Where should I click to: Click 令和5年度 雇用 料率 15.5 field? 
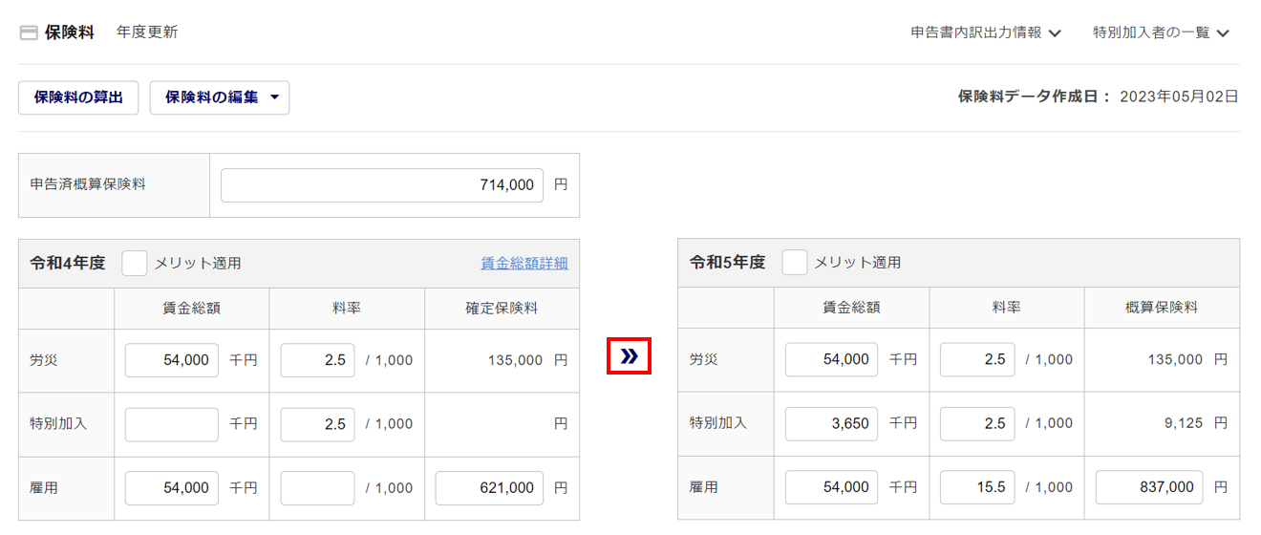click(x=977, y=487)
